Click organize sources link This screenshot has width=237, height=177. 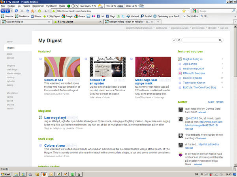(x=180, y=28)
